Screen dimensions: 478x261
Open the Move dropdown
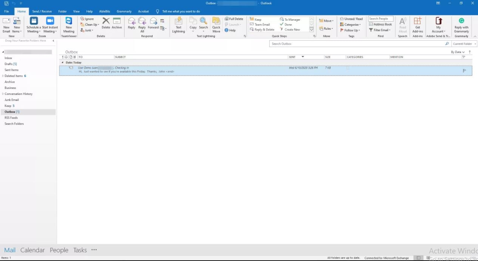point(326,21)
